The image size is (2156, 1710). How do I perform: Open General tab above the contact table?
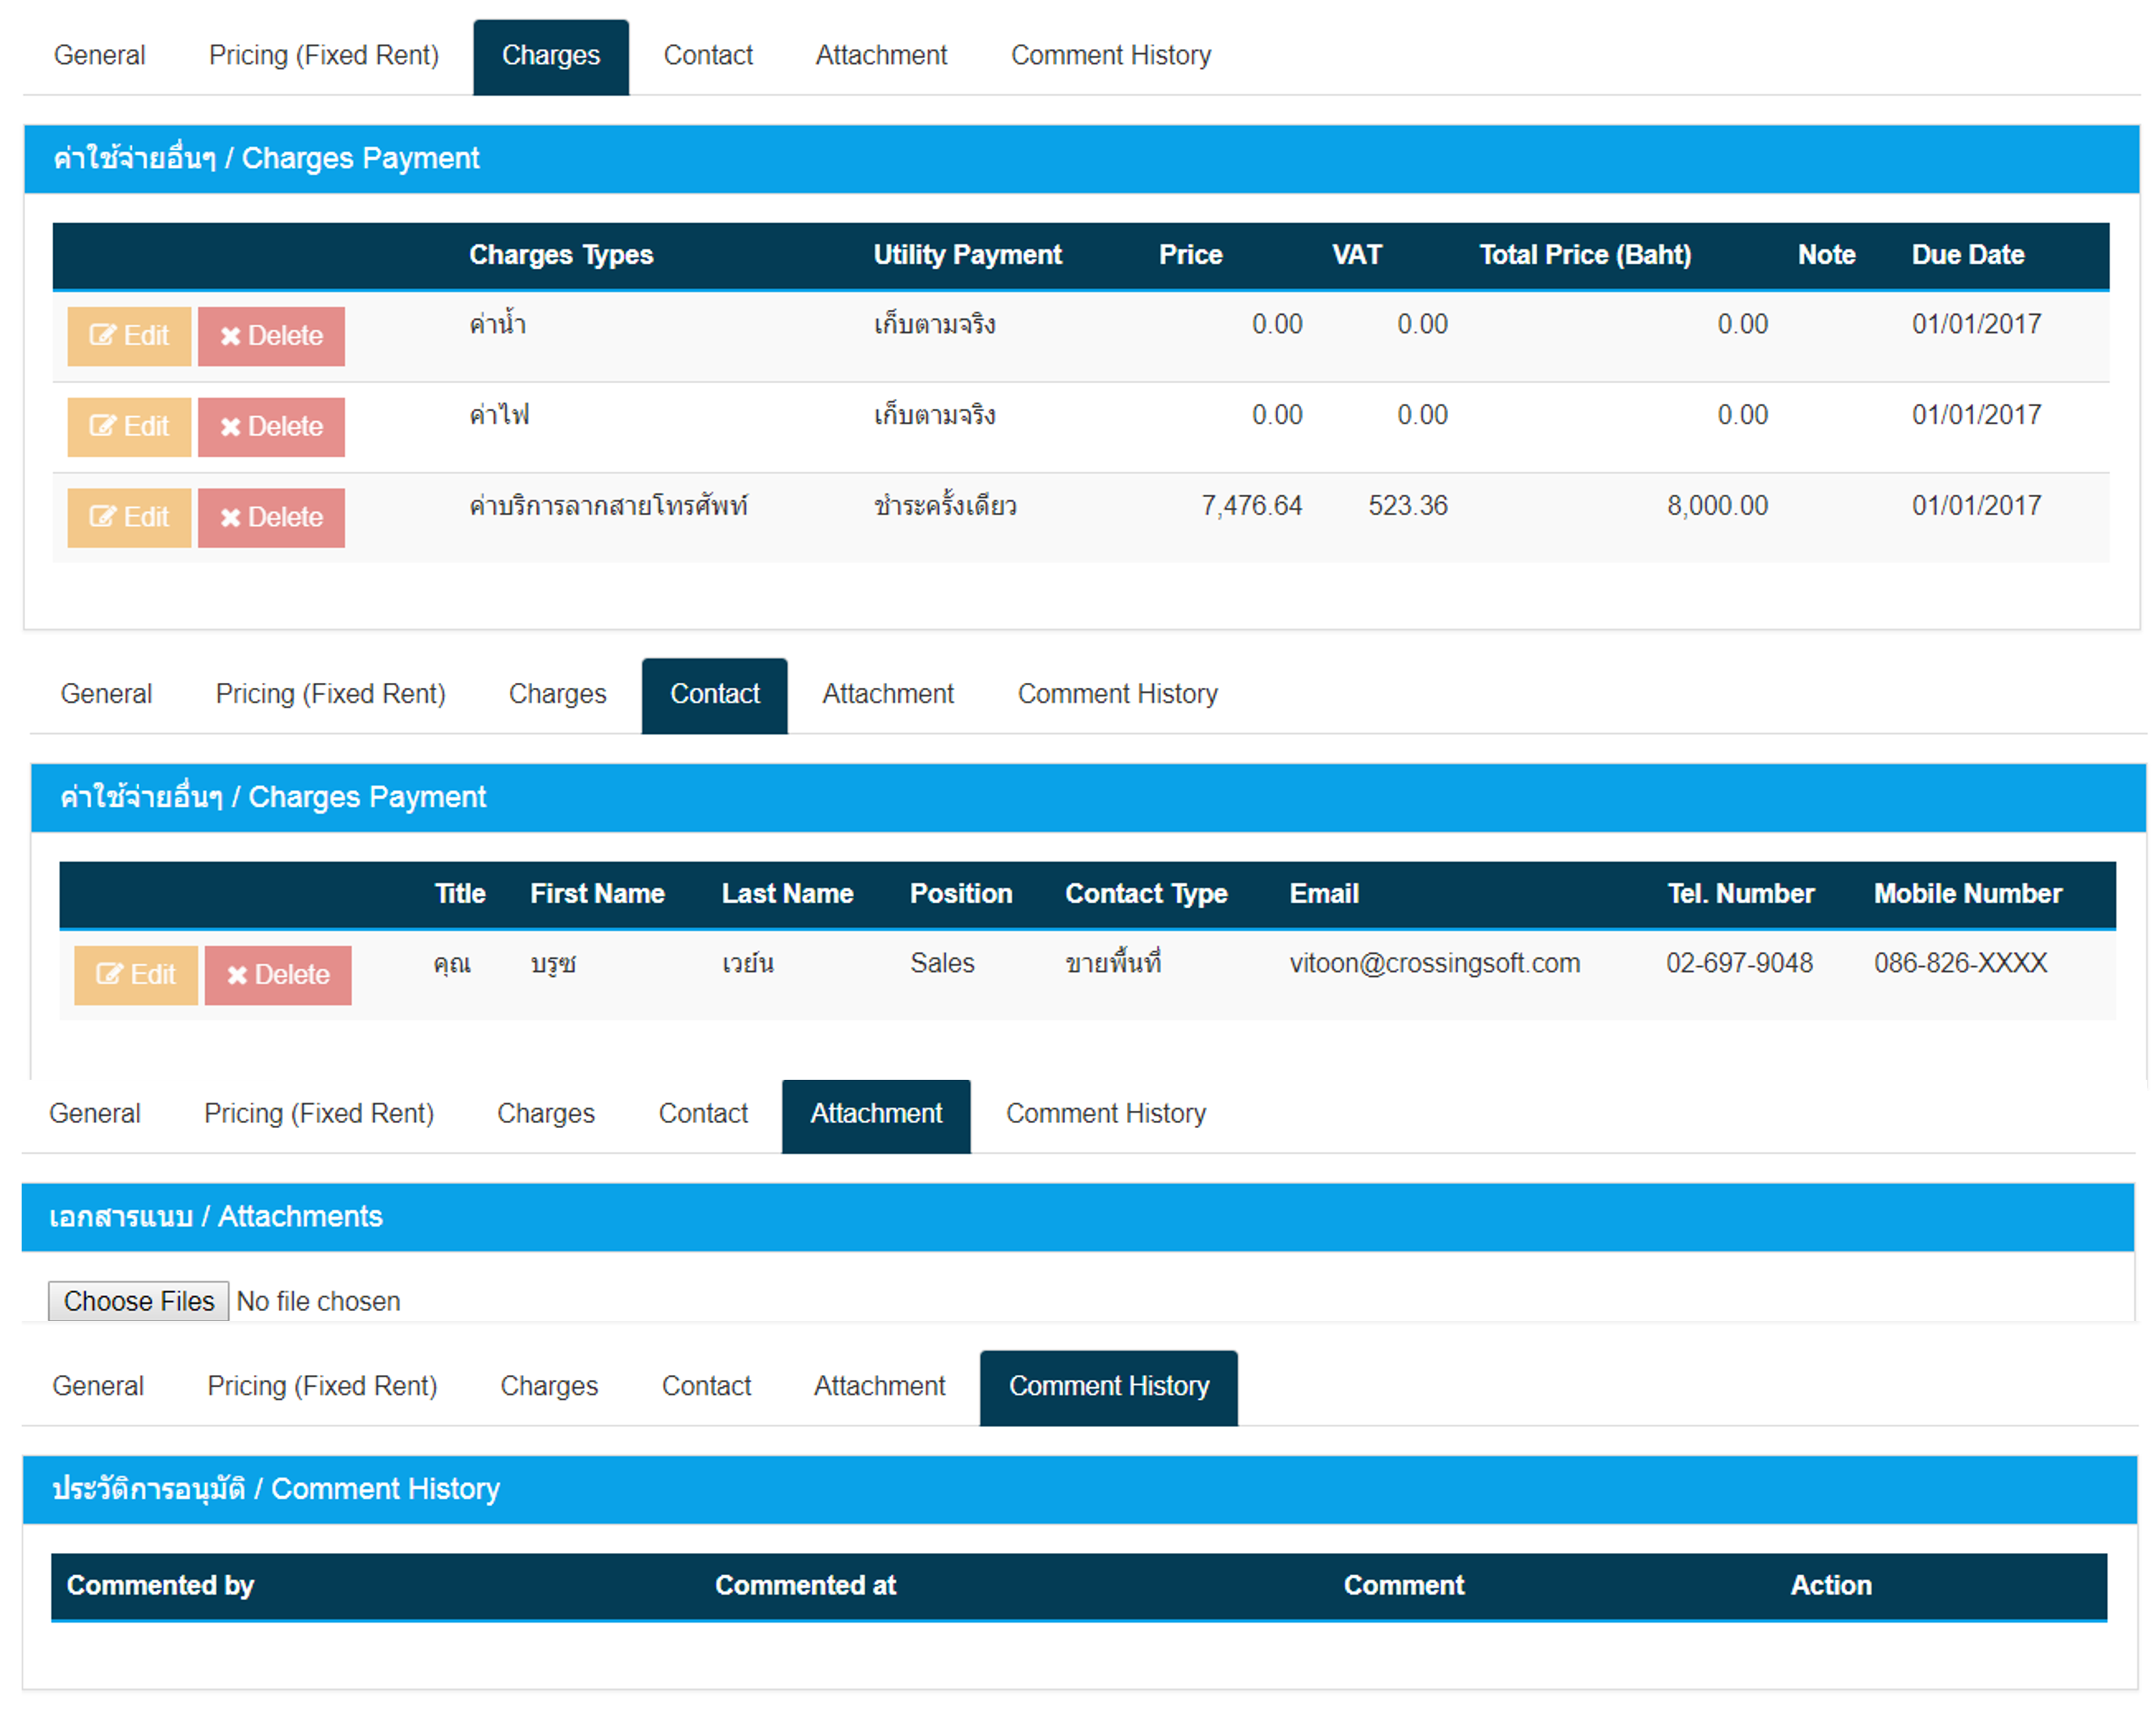106,695
